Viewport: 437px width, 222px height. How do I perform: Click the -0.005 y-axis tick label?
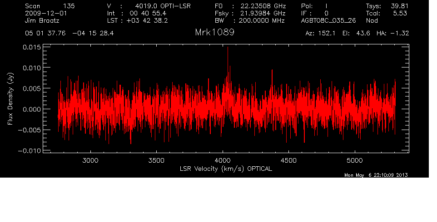[x=29, y=130]
